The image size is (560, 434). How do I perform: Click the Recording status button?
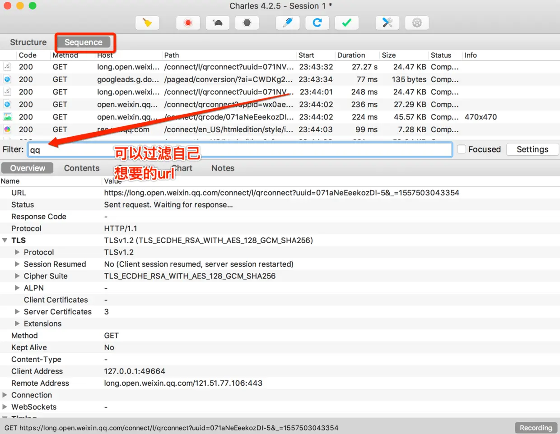tap(536, 428)
